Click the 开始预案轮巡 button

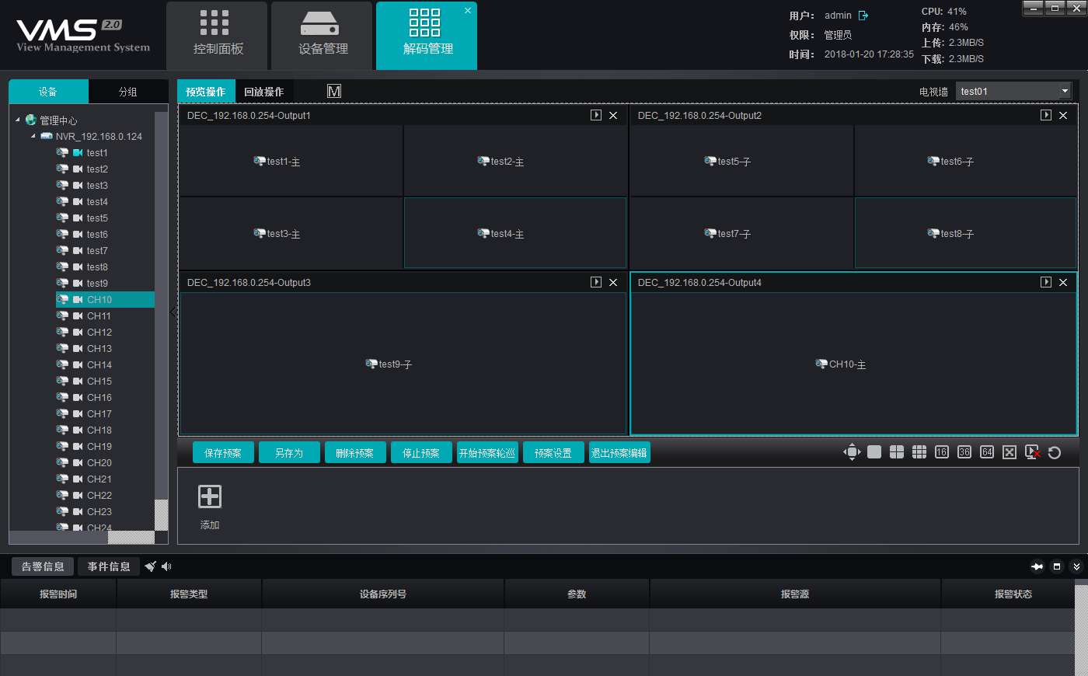click(x=487, y=453)
